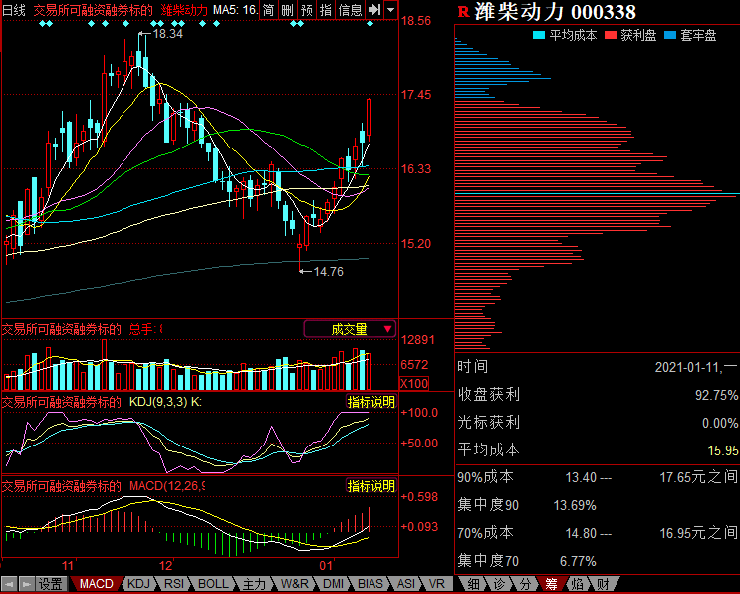Click the 01 month axis label
This screenshot has height=594, width=740.
[326, 566]
